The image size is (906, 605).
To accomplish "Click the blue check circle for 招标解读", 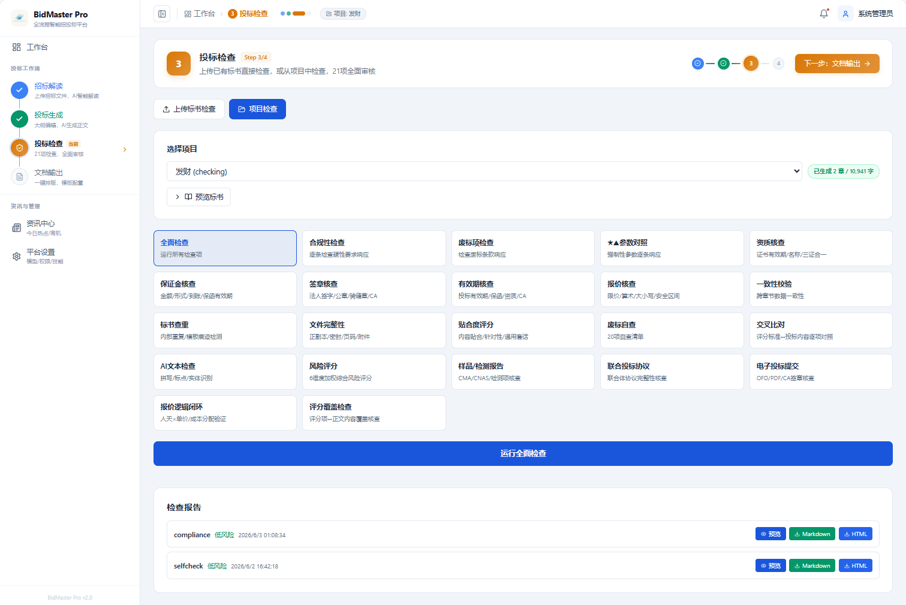I will coord(20,90).
